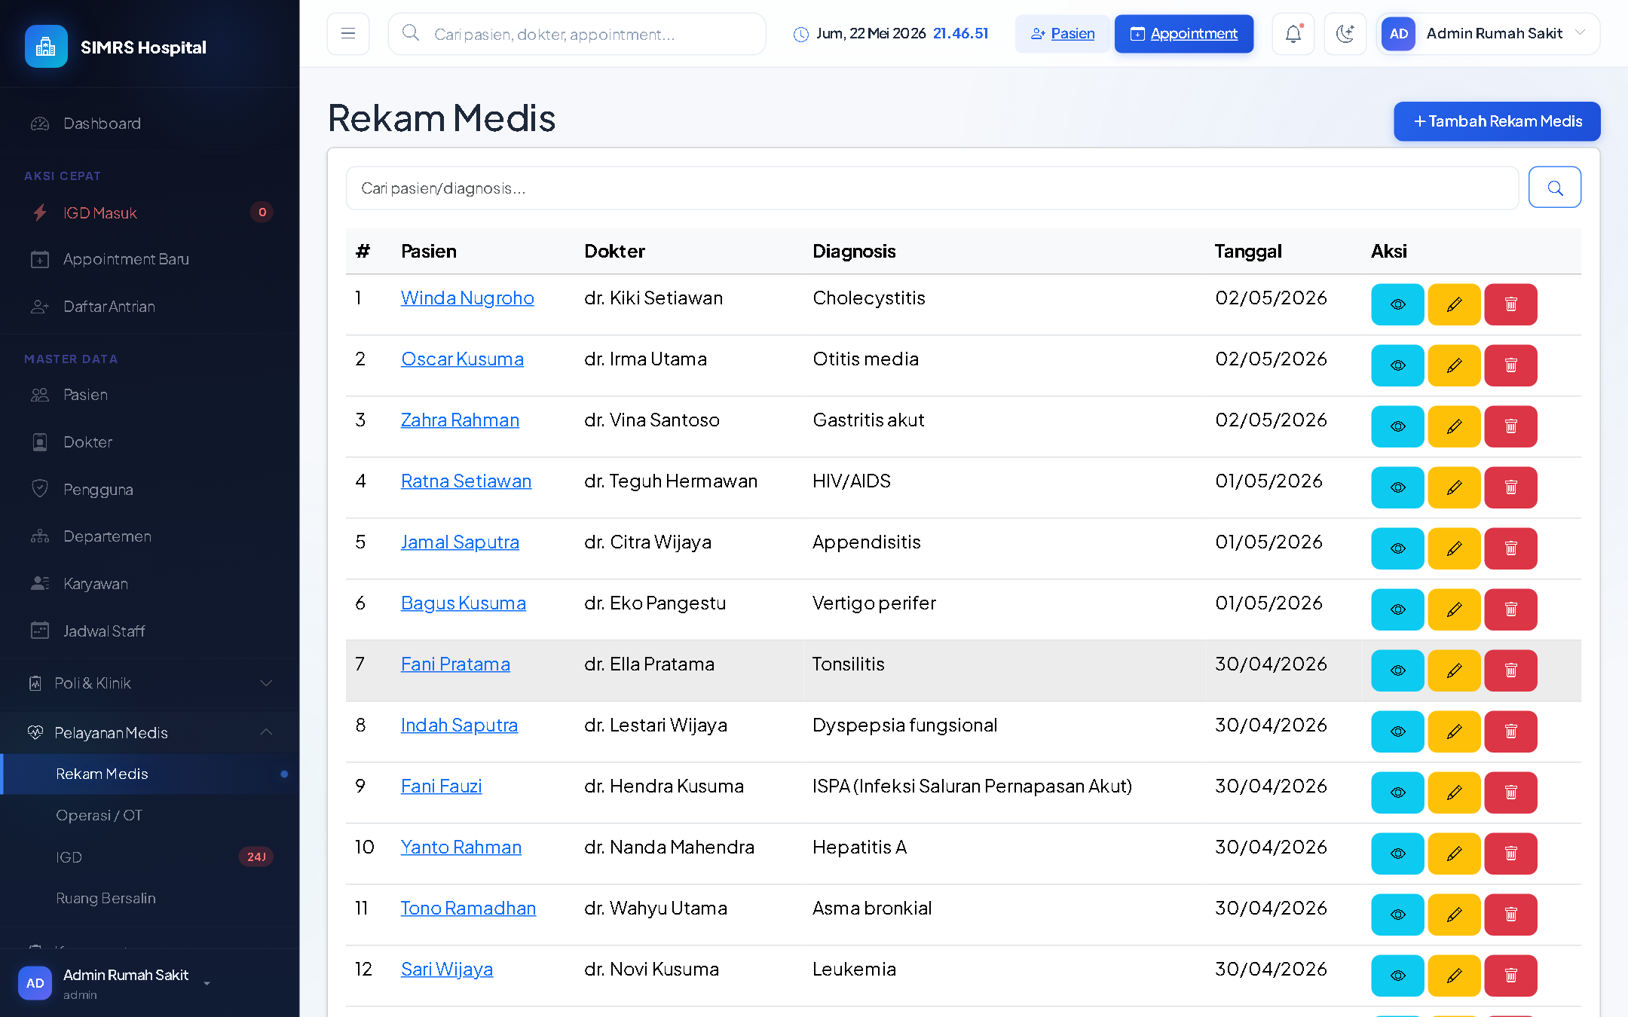Edit Oscar Kusuma's Otitis media record

(x=1454, y=365)
